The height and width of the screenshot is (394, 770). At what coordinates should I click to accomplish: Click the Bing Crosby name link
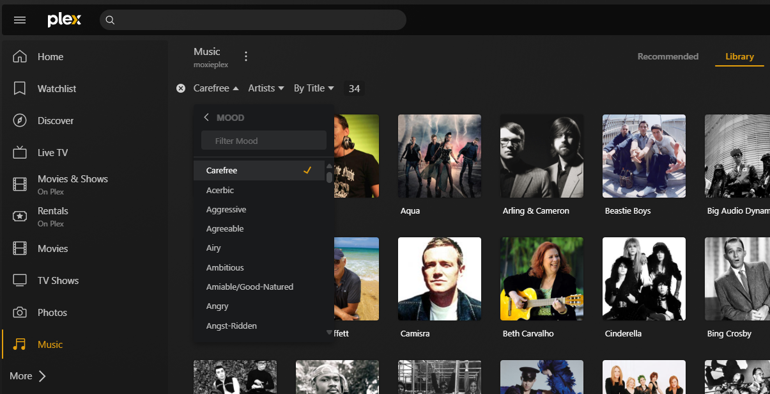(x=729, y=333)
